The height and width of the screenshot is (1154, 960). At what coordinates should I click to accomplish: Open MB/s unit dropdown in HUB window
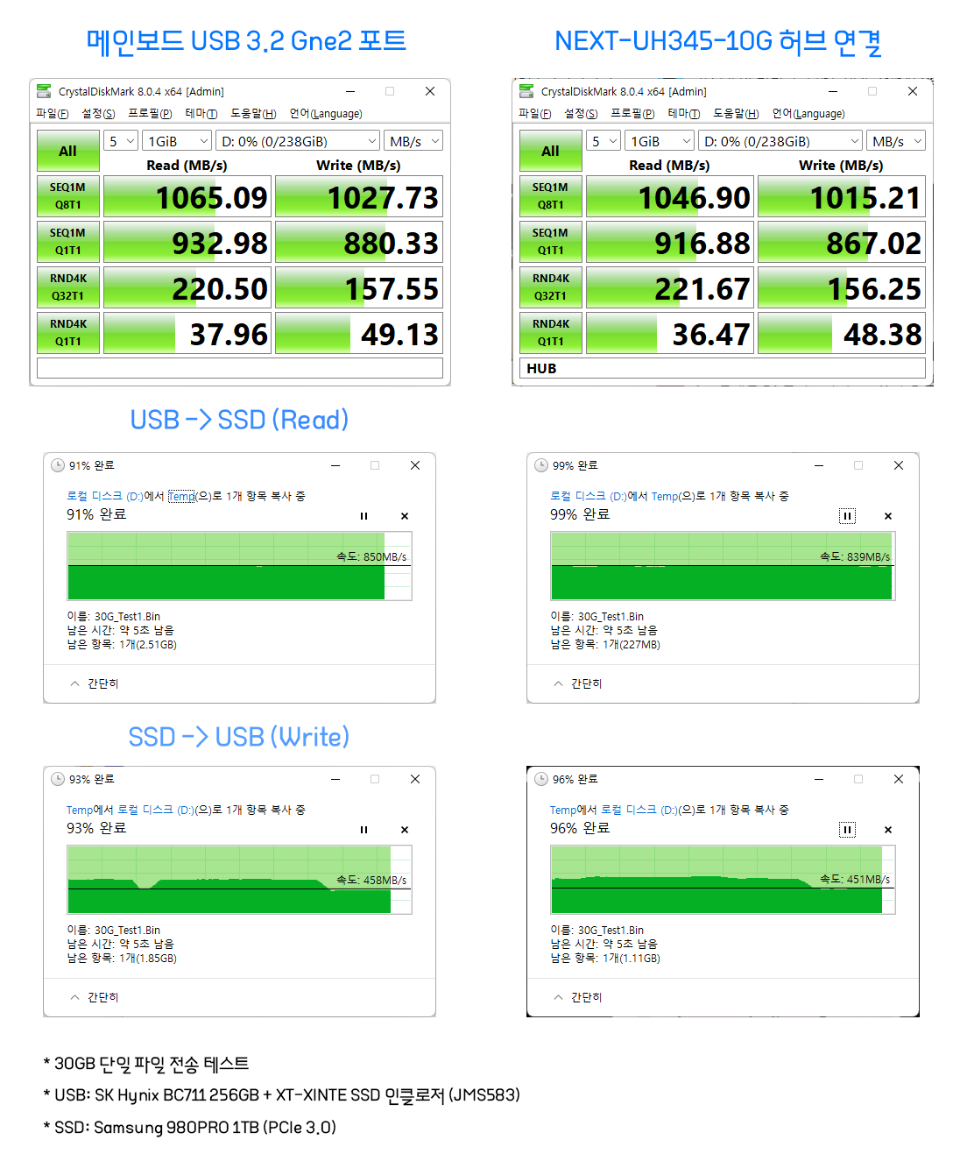click(896, 141)
